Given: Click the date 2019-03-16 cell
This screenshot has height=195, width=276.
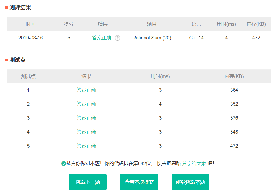Looking at the screenshot, I should click(x=30, y=38).
